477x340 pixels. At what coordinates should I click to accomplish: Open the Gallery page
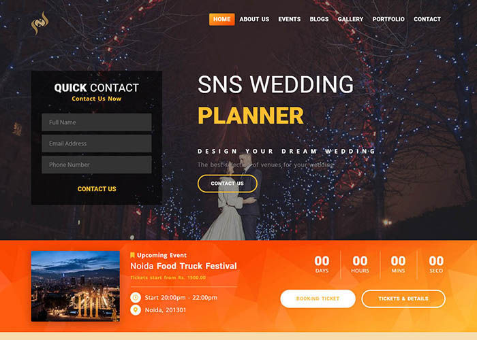(350, 19)
